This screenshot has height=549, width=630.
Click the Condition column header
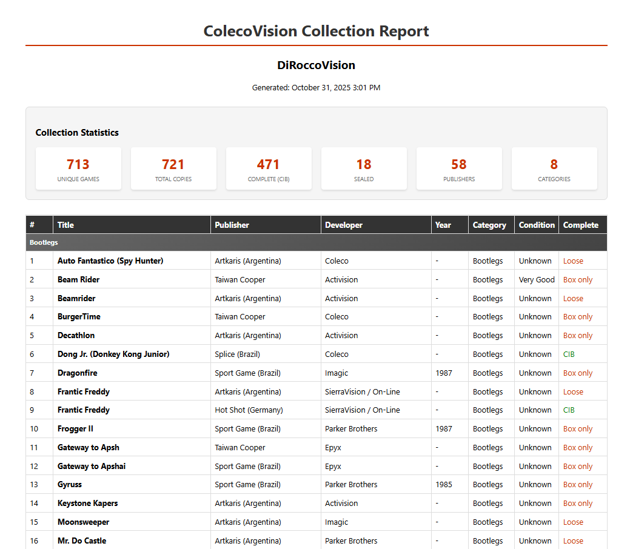(537, 225)
